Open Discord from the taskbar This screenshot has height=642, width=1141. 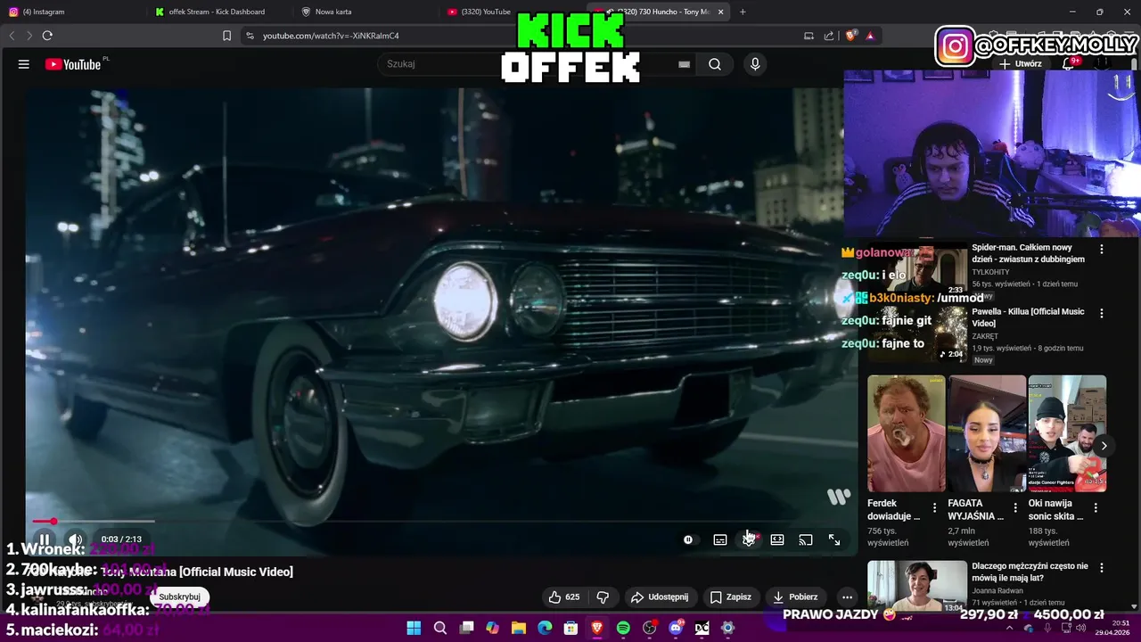676,628
